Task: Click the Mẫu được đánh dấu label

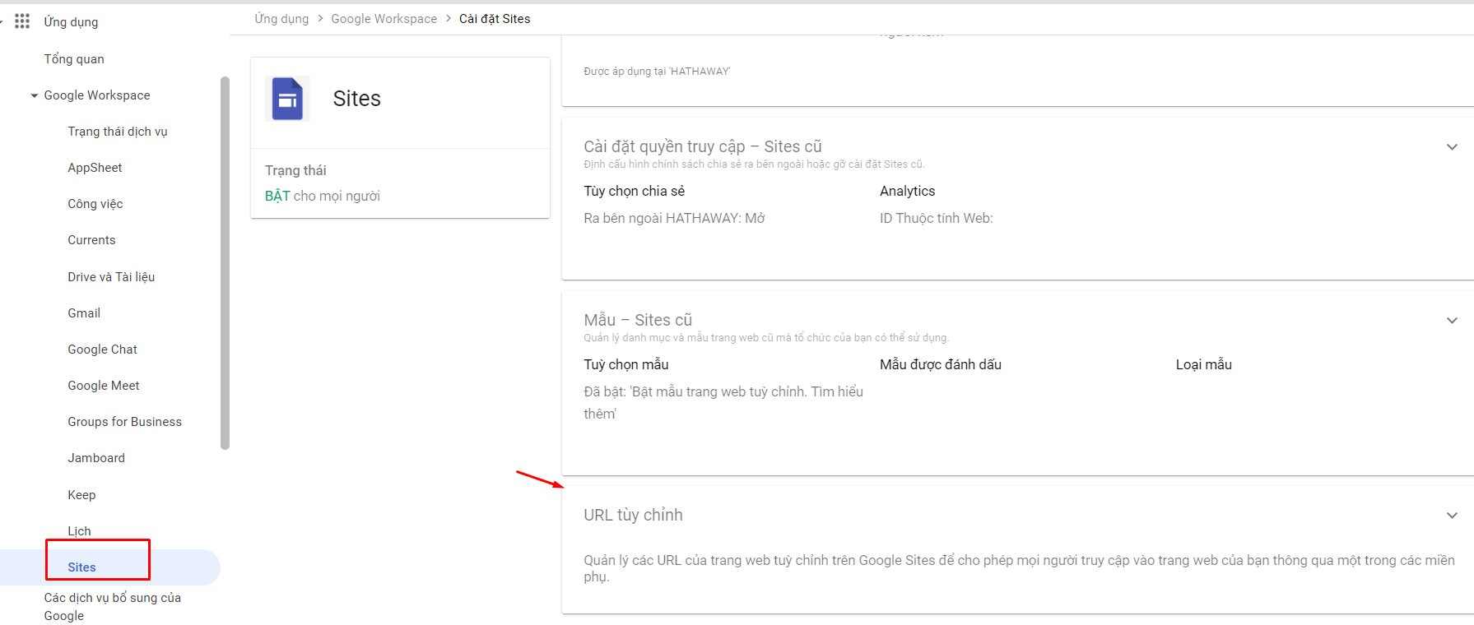Action: [941, 364]
